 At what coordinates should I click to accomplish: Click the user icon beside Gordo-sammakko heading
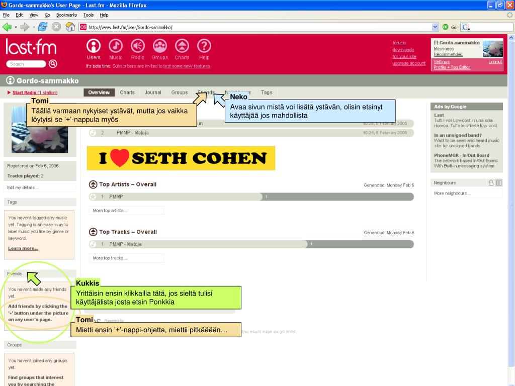point(10,80)
